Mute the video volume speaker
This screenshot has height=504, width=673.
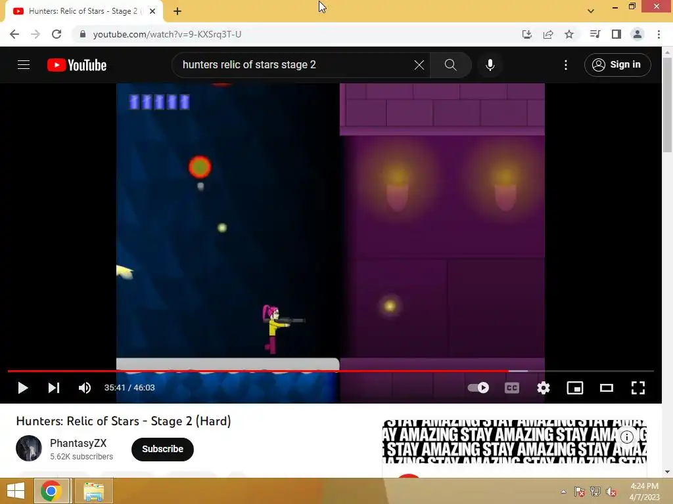(x=85, y=388)
